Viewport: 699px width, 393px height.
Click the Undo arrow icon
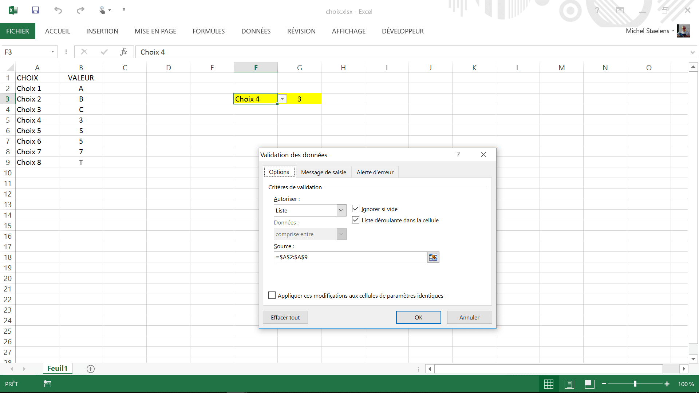58,10
